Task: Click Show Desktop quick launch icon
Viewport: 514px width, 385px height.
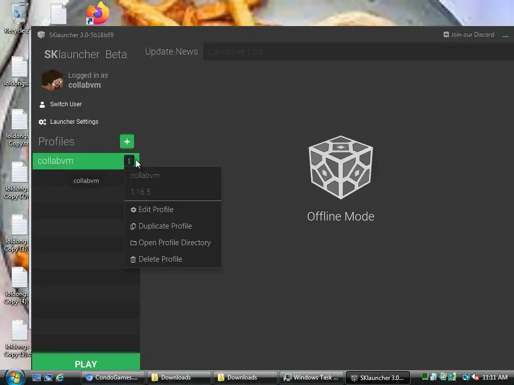Action: [x=36, y=377]
